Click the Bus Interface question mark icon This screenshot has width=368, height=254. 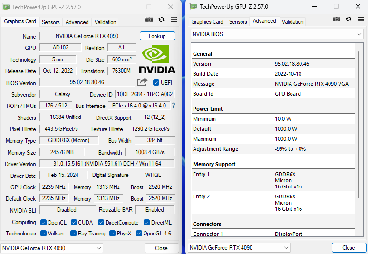(174, 106)
